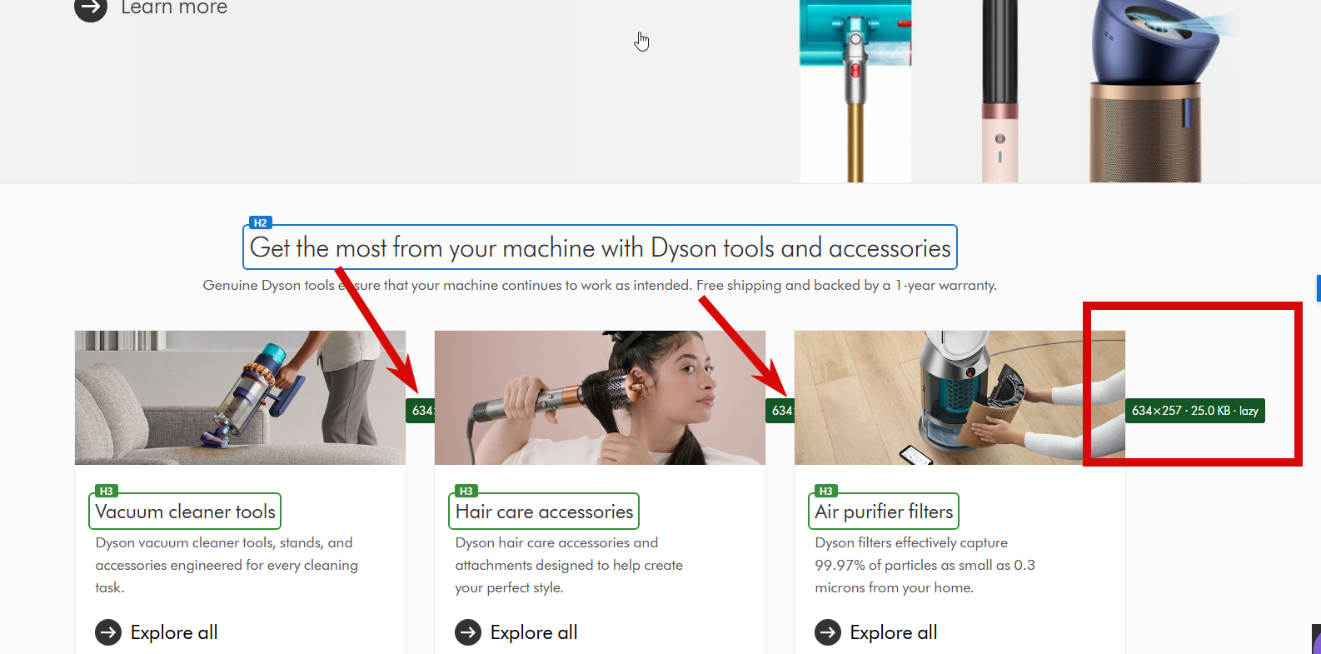Open Explore all link for Hair care accessories

pos(534,632)
